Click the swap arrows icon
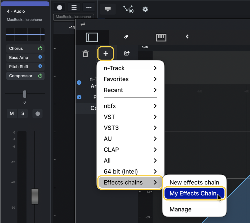 82,24
